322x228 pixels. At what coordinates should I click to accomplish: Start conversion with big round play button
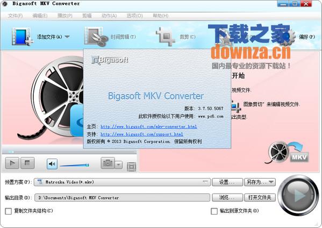298,195
